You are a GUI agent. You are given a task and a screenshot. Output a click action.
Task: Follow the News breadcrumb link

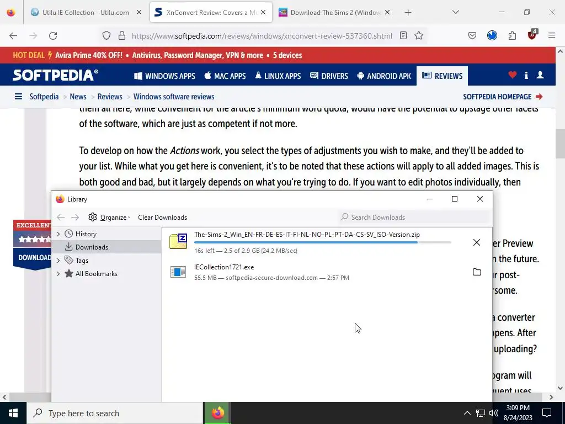click(78, 97)
